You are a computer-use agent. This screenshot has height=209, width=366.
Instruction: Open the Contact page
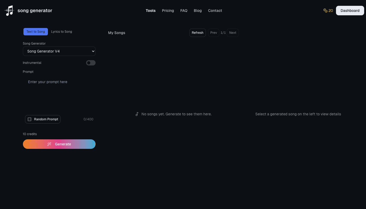click(215, 11)
